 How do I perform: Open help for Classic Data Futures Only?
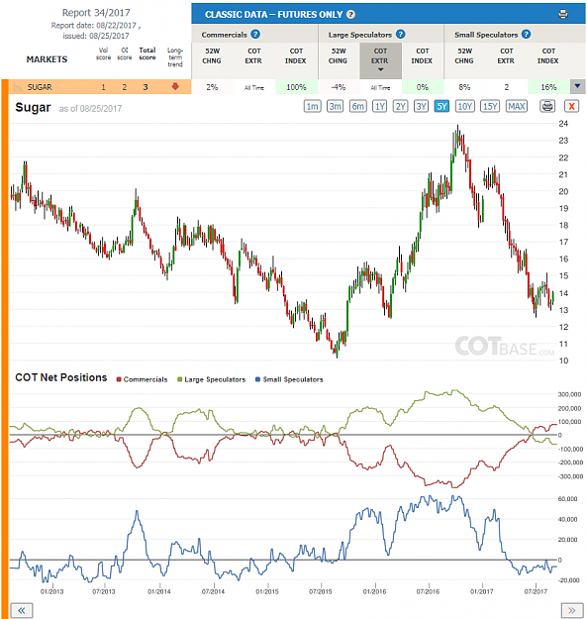pyautogui.click(x=350, y=15)
